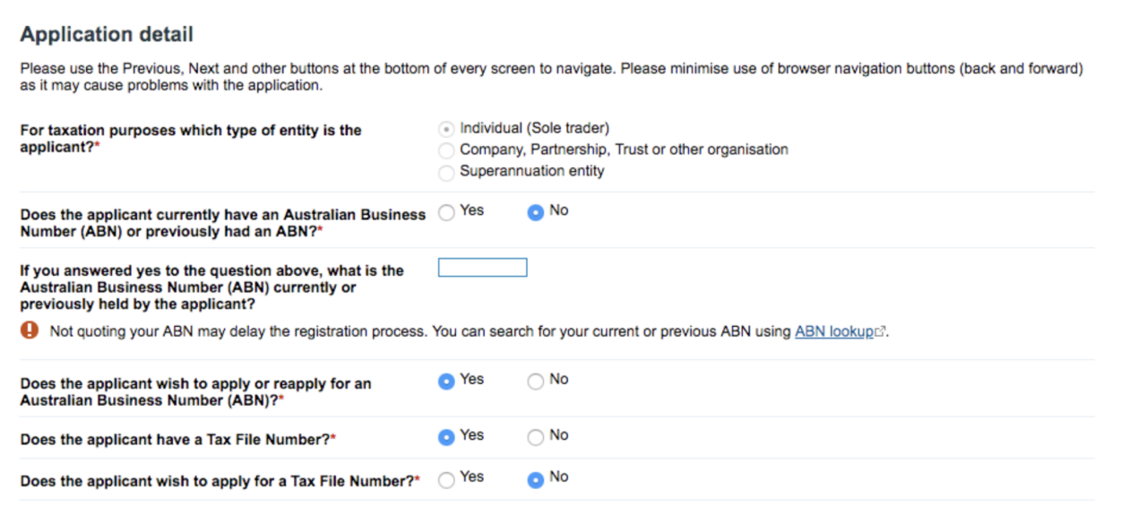Click the orange warning icon

(30, 330)
